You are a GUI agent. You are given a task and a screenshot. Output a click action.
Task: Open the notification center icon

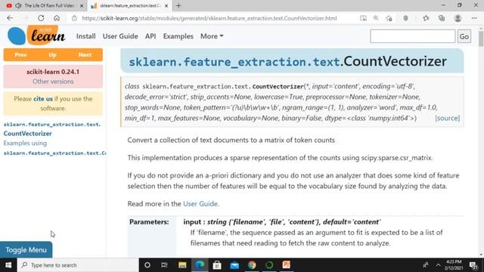click(473, 265)
